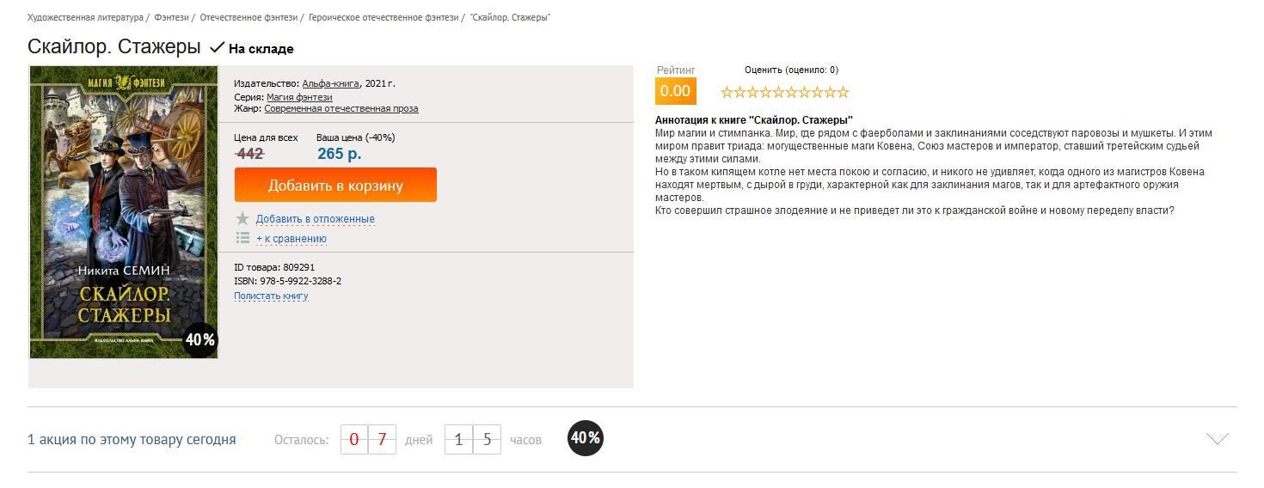Image resolution: width=1264 pixels, height=488 pixels.
Task: Click the orange 0.00 rating box
Action: coord(675,91)
